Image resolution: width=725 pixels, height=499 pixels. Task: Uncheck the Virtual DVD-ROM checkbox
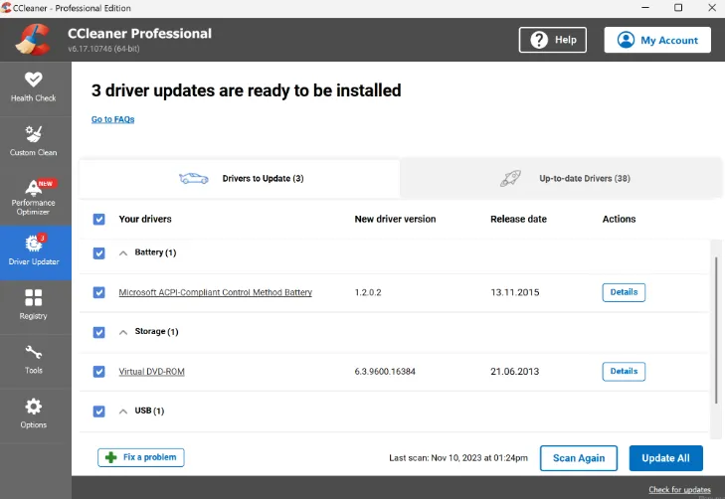pyautogui.click(x=98, y=372)
